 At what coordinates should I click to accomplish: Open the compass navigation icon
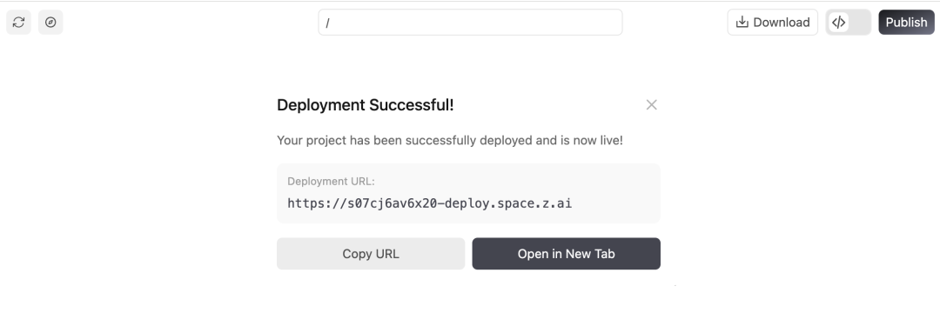click(51, 23)
